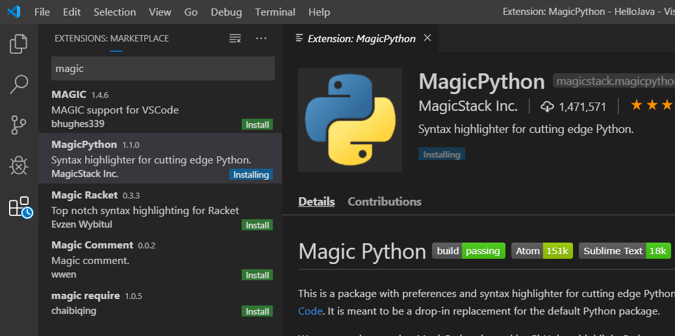Open the View menu
Screen dimensions: 675x336
160,12
